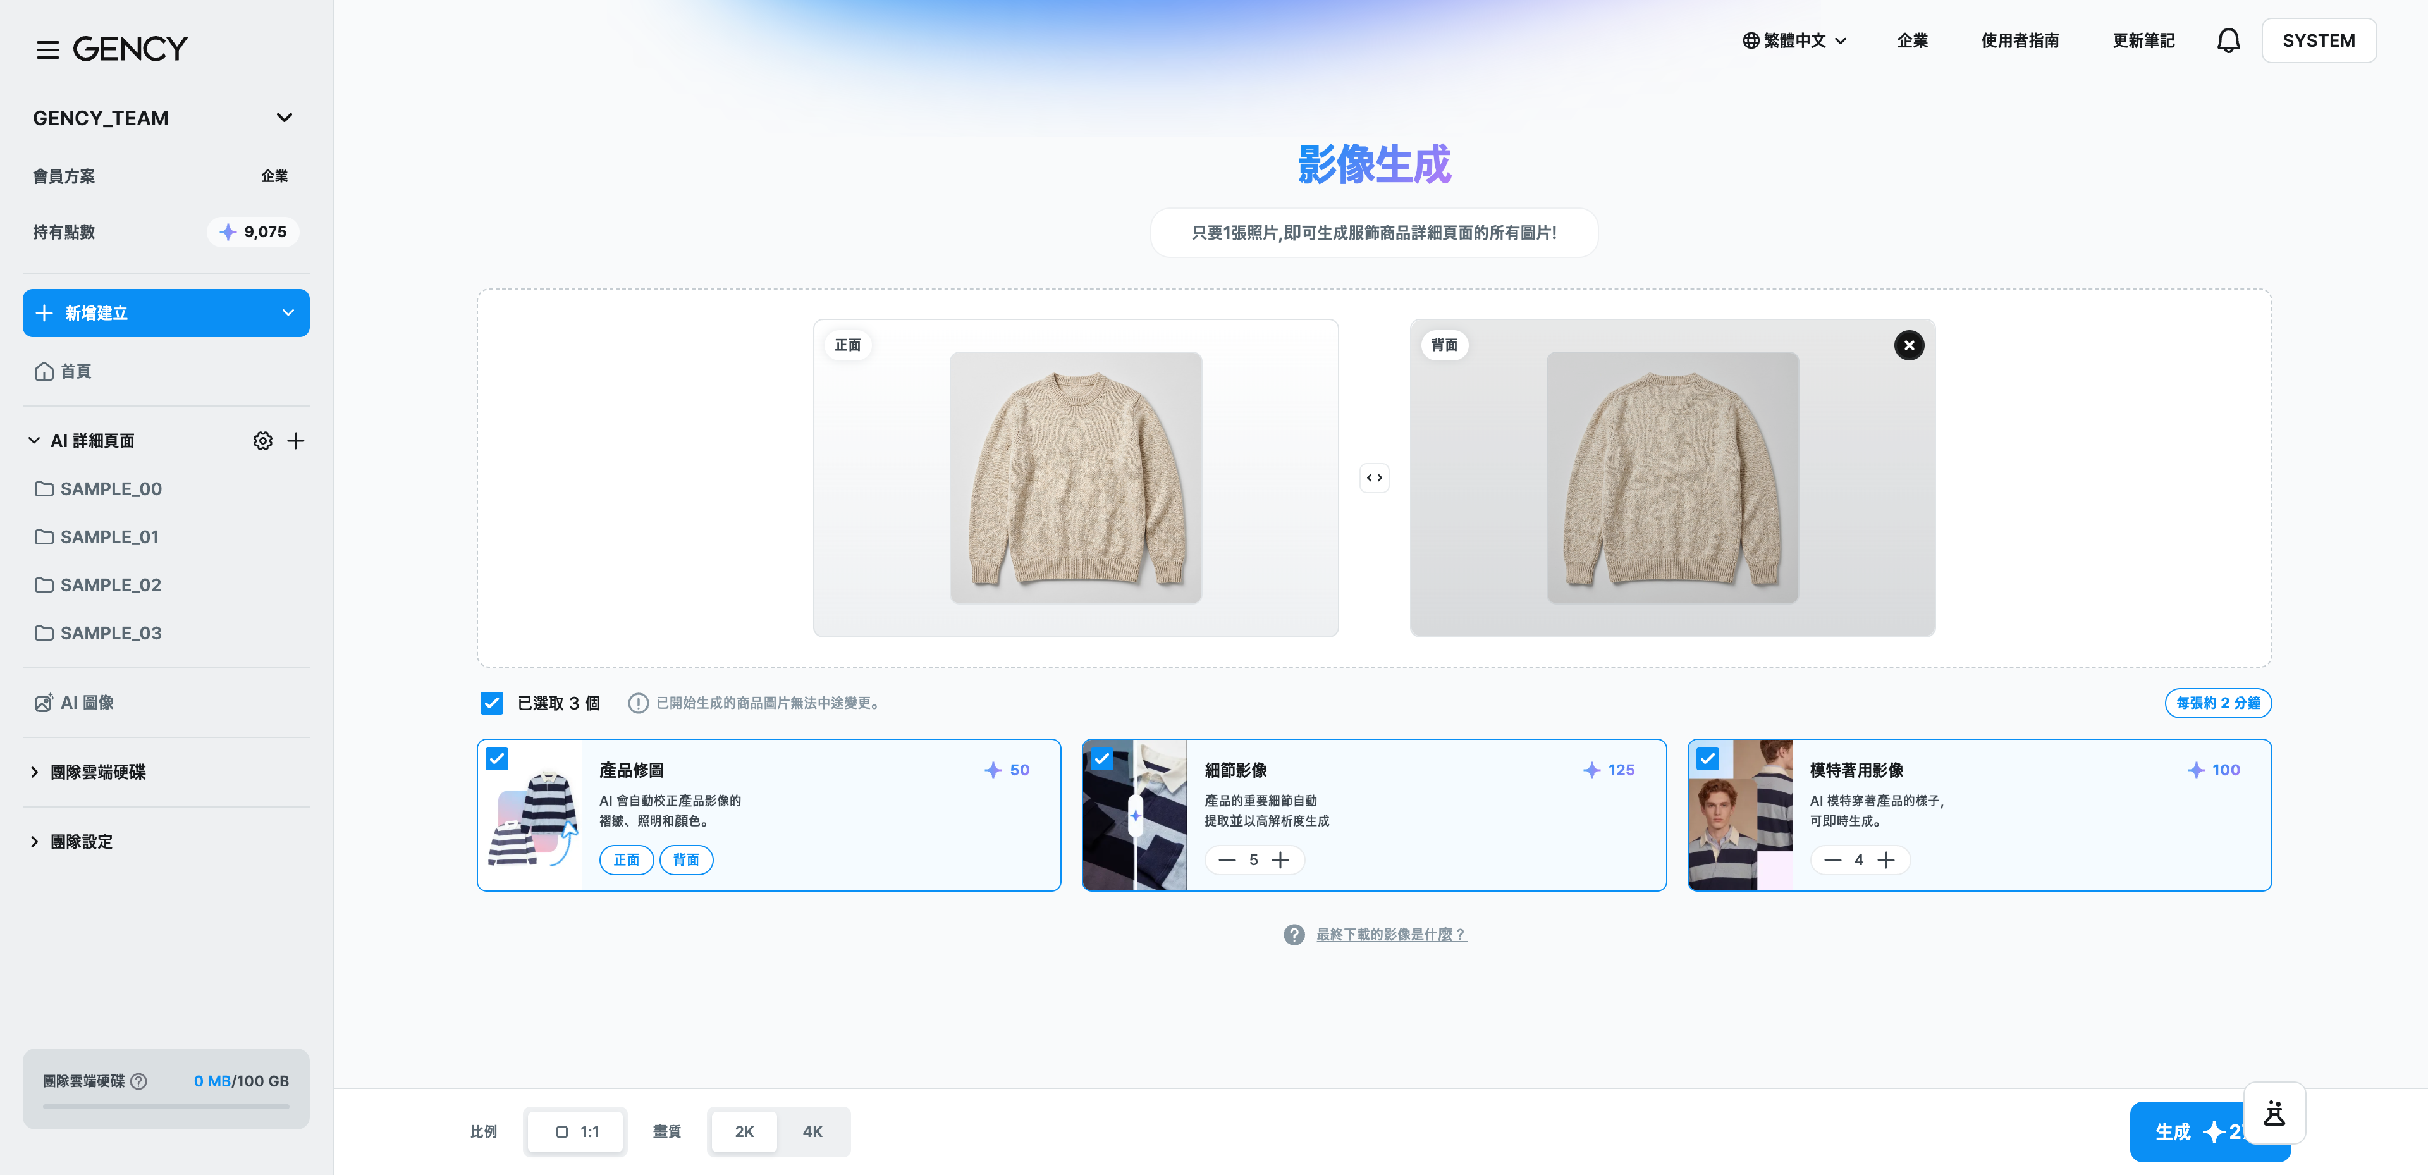
Task: Expand the GENCY_TEAM team dropdown
Action: click(x=284, y=118)
